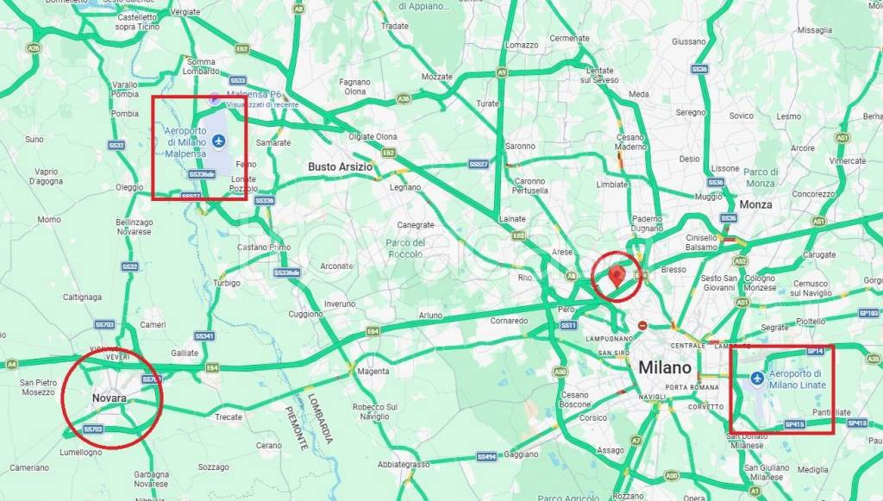
Task: Click the red location pin near Milano
Action: pyautogui.click(x=617, y=277)
